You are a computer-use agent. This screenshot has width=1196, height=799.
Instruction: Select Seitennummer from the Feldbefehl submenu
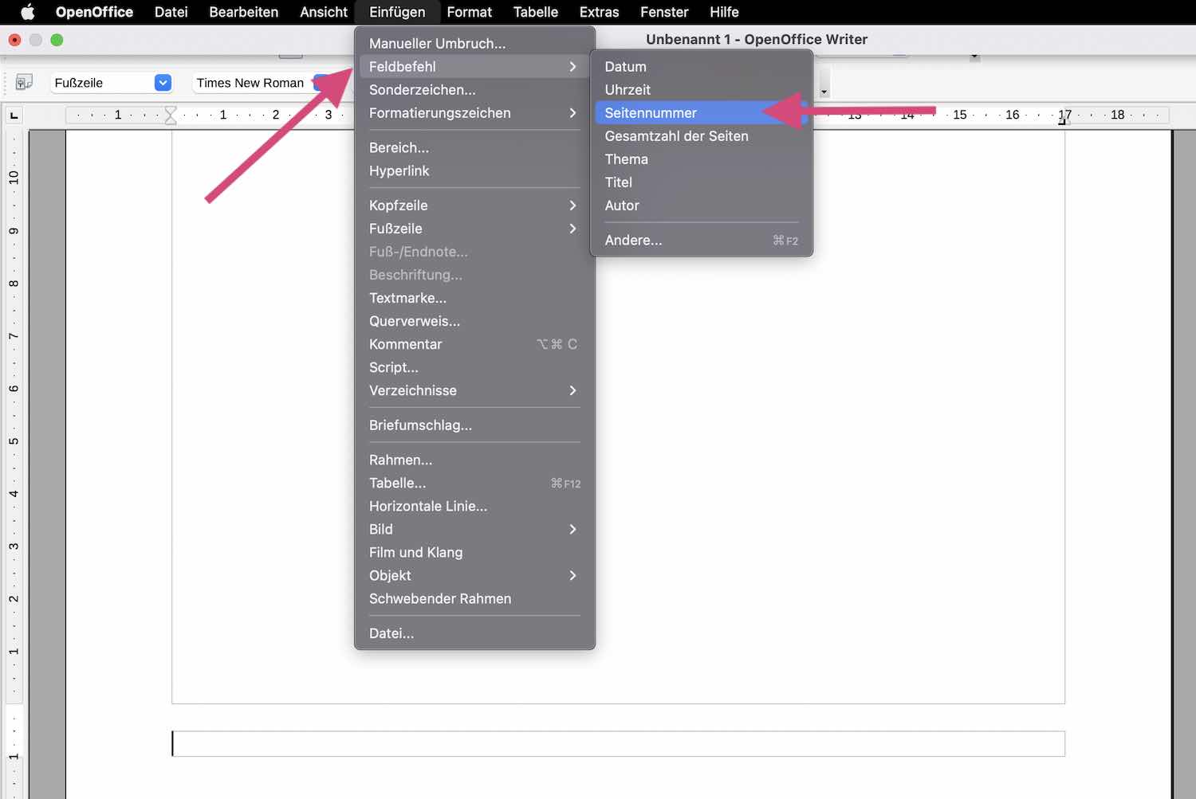(650, 113)
